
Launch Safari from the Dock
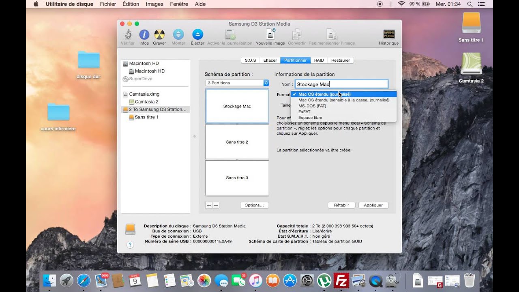pyautogui.click(x=84, y=280)
